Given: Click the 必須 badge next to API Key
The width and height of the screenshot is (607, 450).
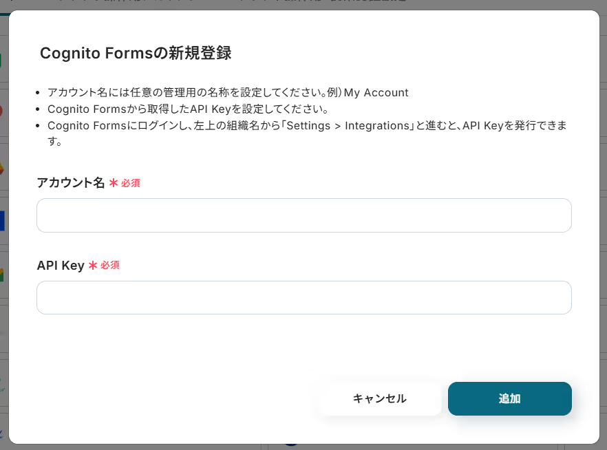Looking at the screenshot, I should pos(110,265).
